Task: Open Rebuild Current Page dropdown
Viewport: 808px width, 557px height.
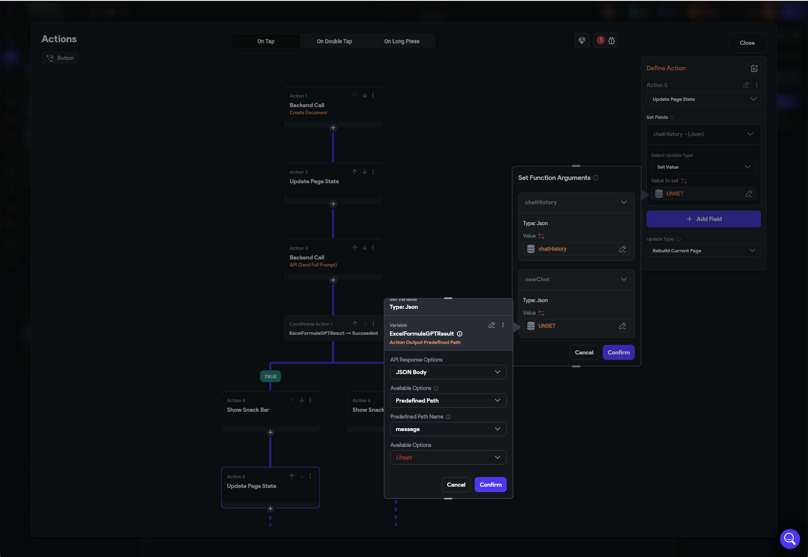Action: click(703, 251)
